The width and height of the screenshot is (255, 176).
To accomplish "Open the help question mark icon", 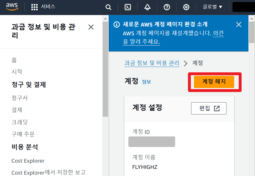I will [167, 7].
